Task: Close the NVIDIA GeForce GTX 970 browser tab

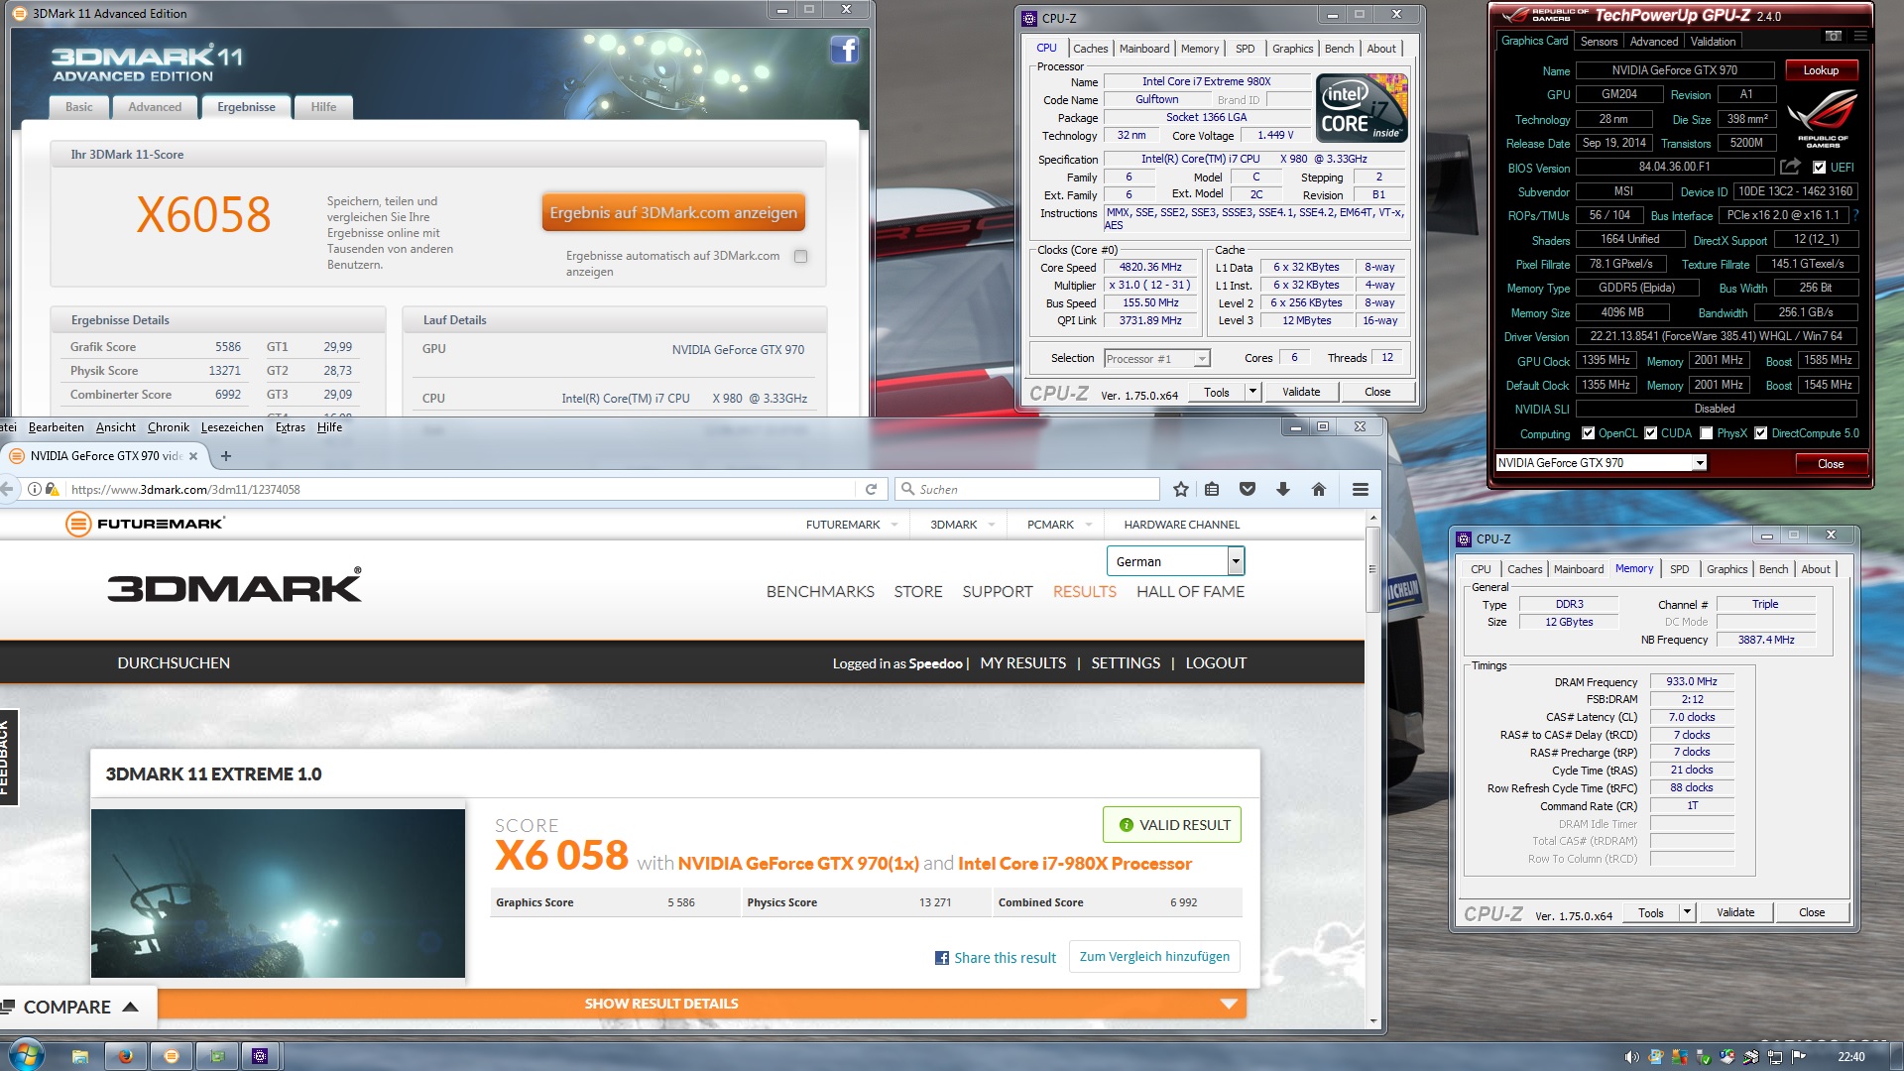Action: point(193,456)
